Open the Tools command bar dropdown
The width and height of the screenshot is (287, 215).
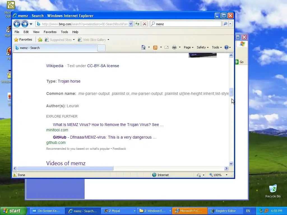click(217, 47)
